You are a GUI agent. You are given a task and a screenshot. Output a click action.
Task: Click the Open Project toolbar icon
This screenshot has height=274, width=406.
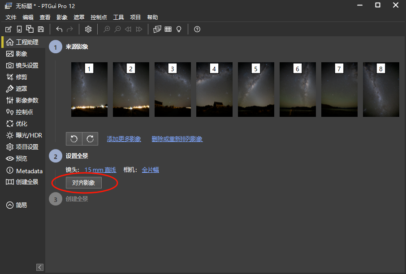pos(19,29)
